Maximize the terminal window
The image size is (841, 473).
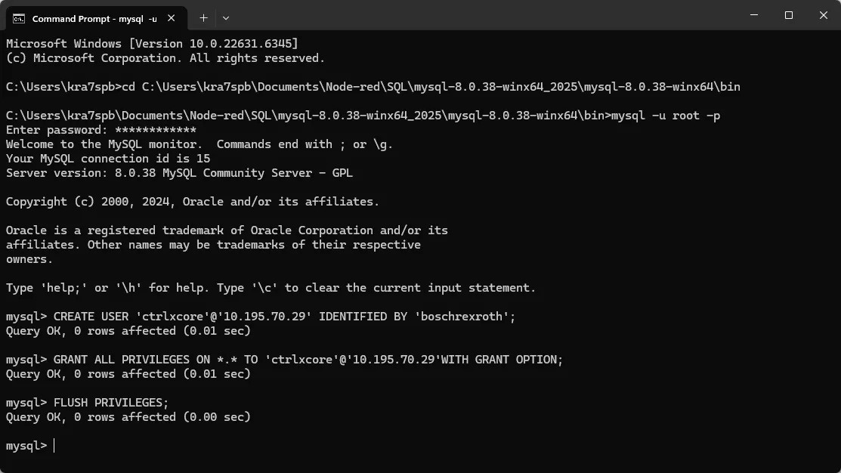coord(789,15)
